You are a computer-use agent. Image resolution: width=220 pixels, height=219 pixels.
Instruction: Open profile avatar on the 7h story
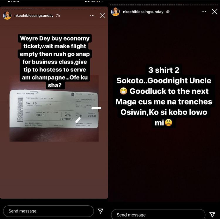7,16
